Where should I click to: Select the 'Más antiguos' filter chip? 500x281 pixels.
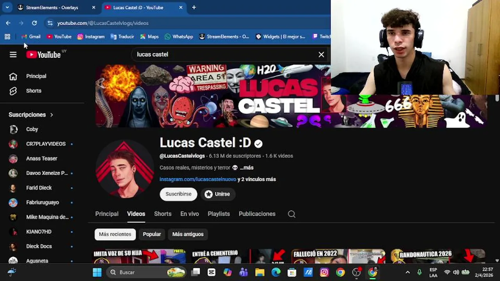tap(188, 234)
